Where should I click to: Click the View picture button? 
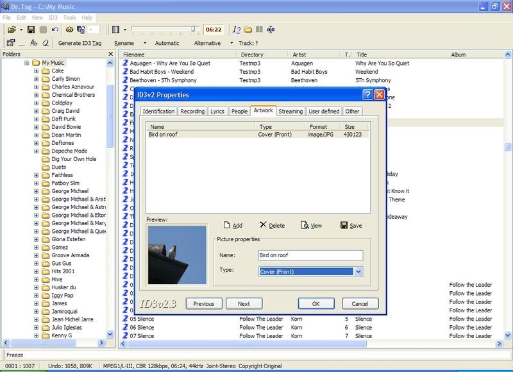[311, 225]
